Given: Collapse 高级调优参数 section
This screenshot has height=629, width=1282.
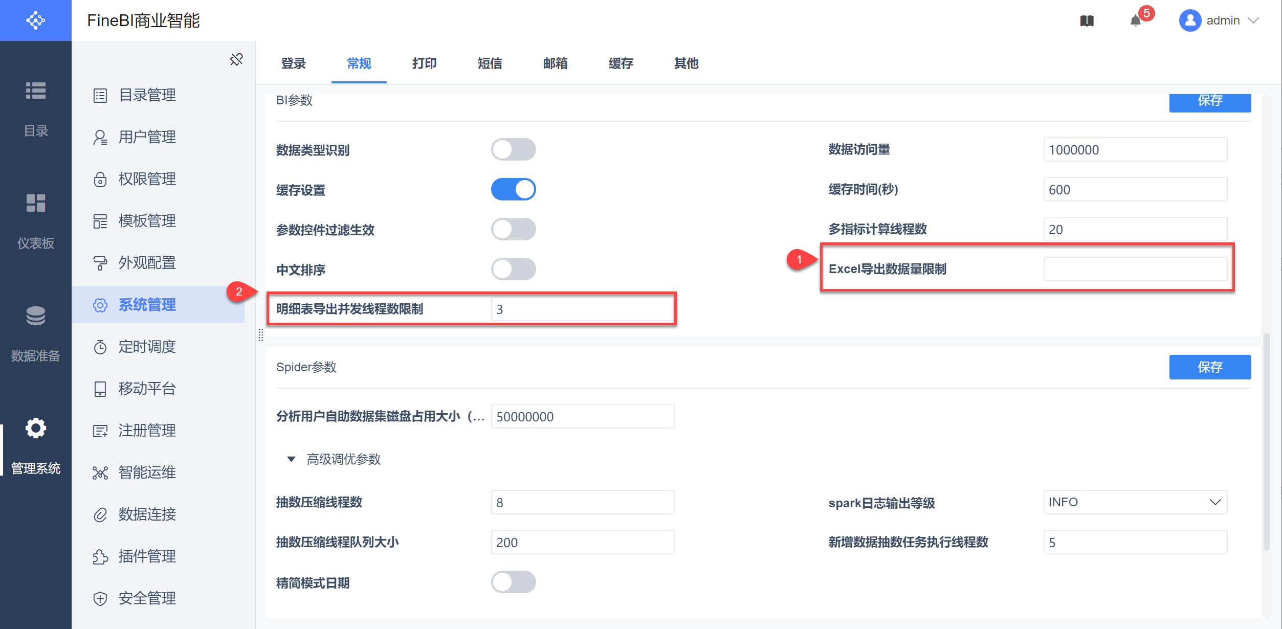Looking at the screenshot, I should [292, 459].
